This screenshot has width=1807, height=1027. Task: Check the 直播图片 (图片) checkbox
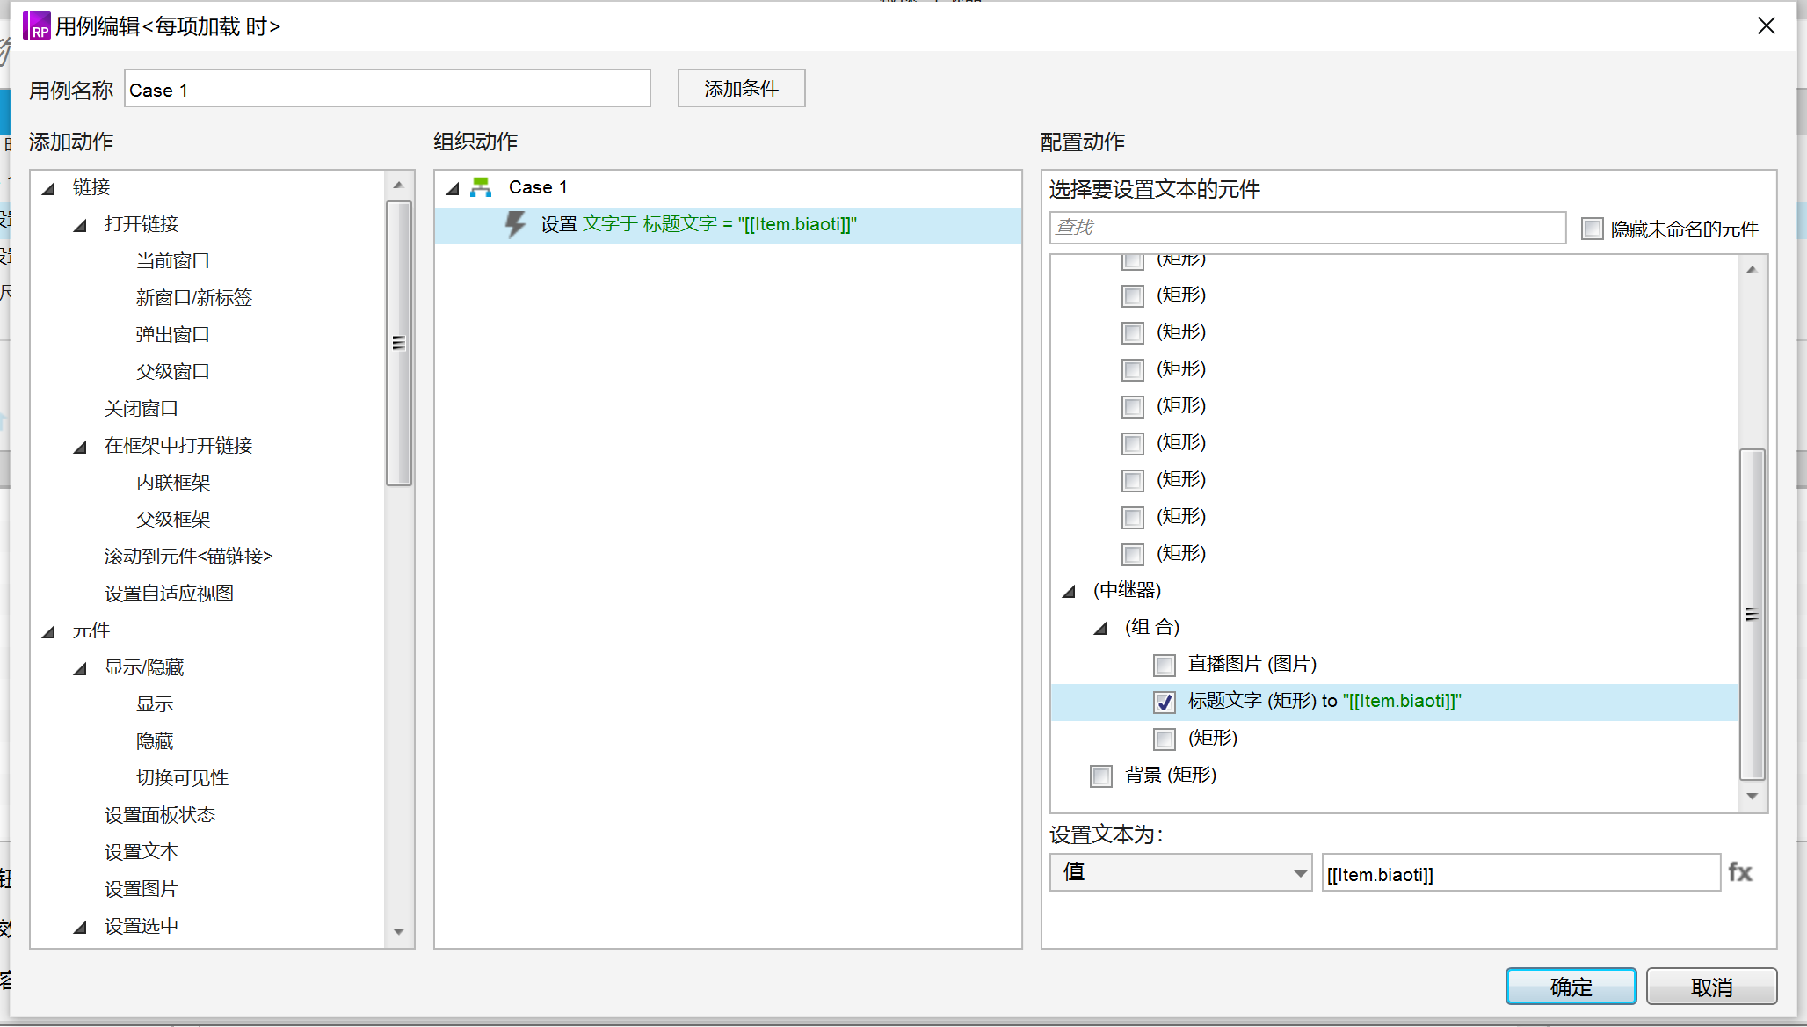pyautogui.click(x=1164, y=665)
